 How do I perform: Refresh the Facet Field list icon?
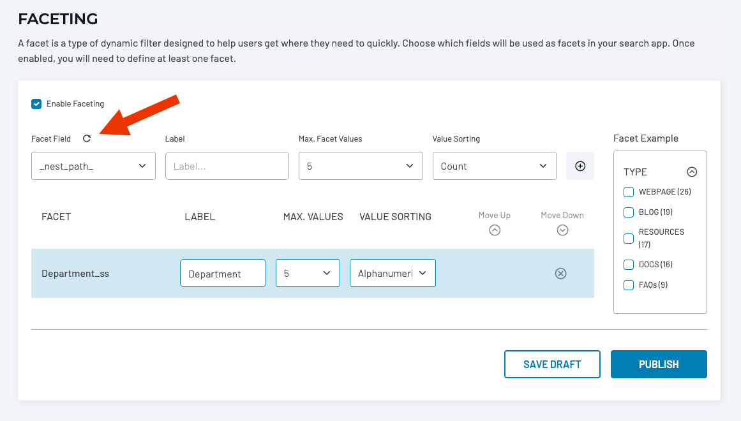tap(86, 138)
